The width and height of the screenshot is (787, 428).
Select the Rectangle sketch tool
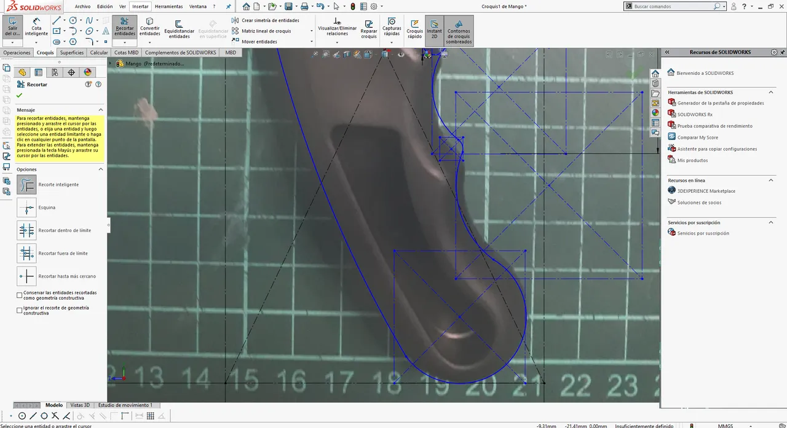point(56,31)
